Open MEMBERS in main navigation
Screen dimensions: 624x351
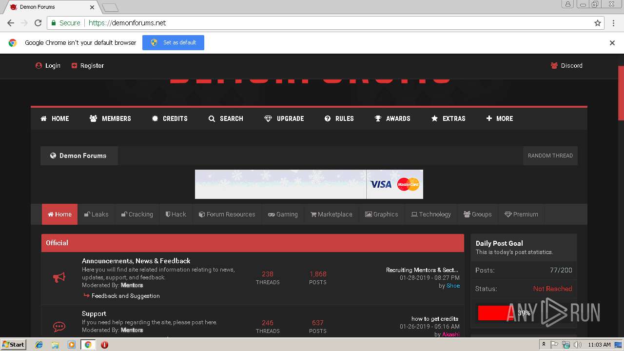pos(110,118)
